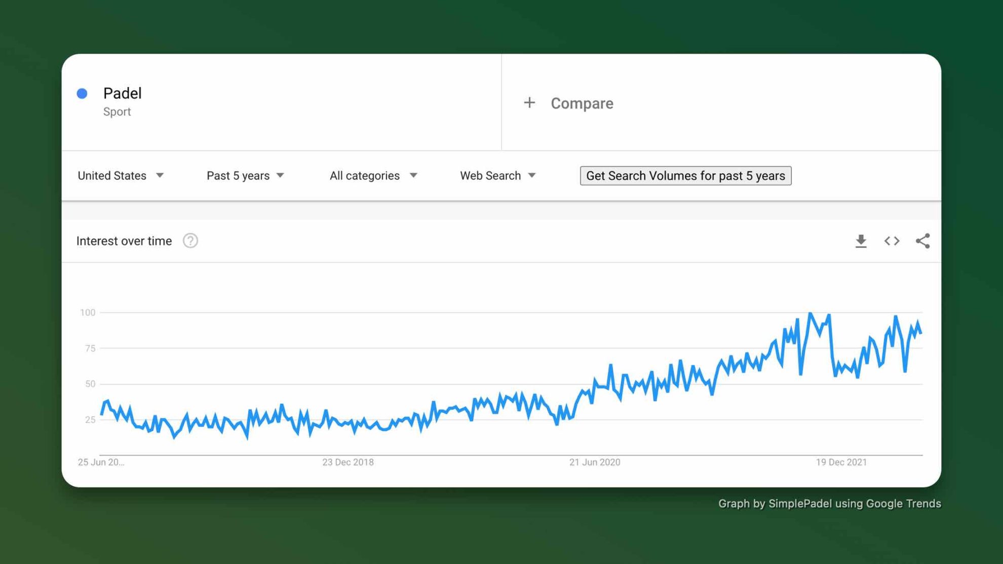
Task: Click the chart peak at 100
Action: [x=811, y=314]
